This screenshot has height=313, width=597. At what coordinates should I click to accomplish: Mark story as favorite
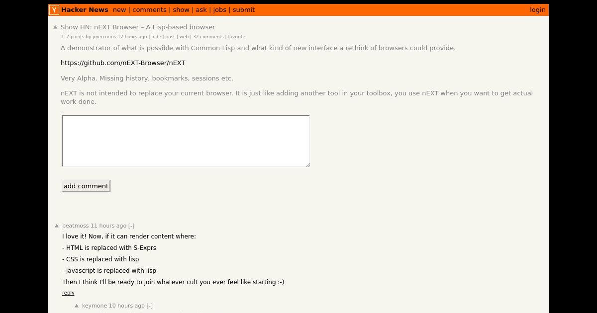(x=237, y=37)
